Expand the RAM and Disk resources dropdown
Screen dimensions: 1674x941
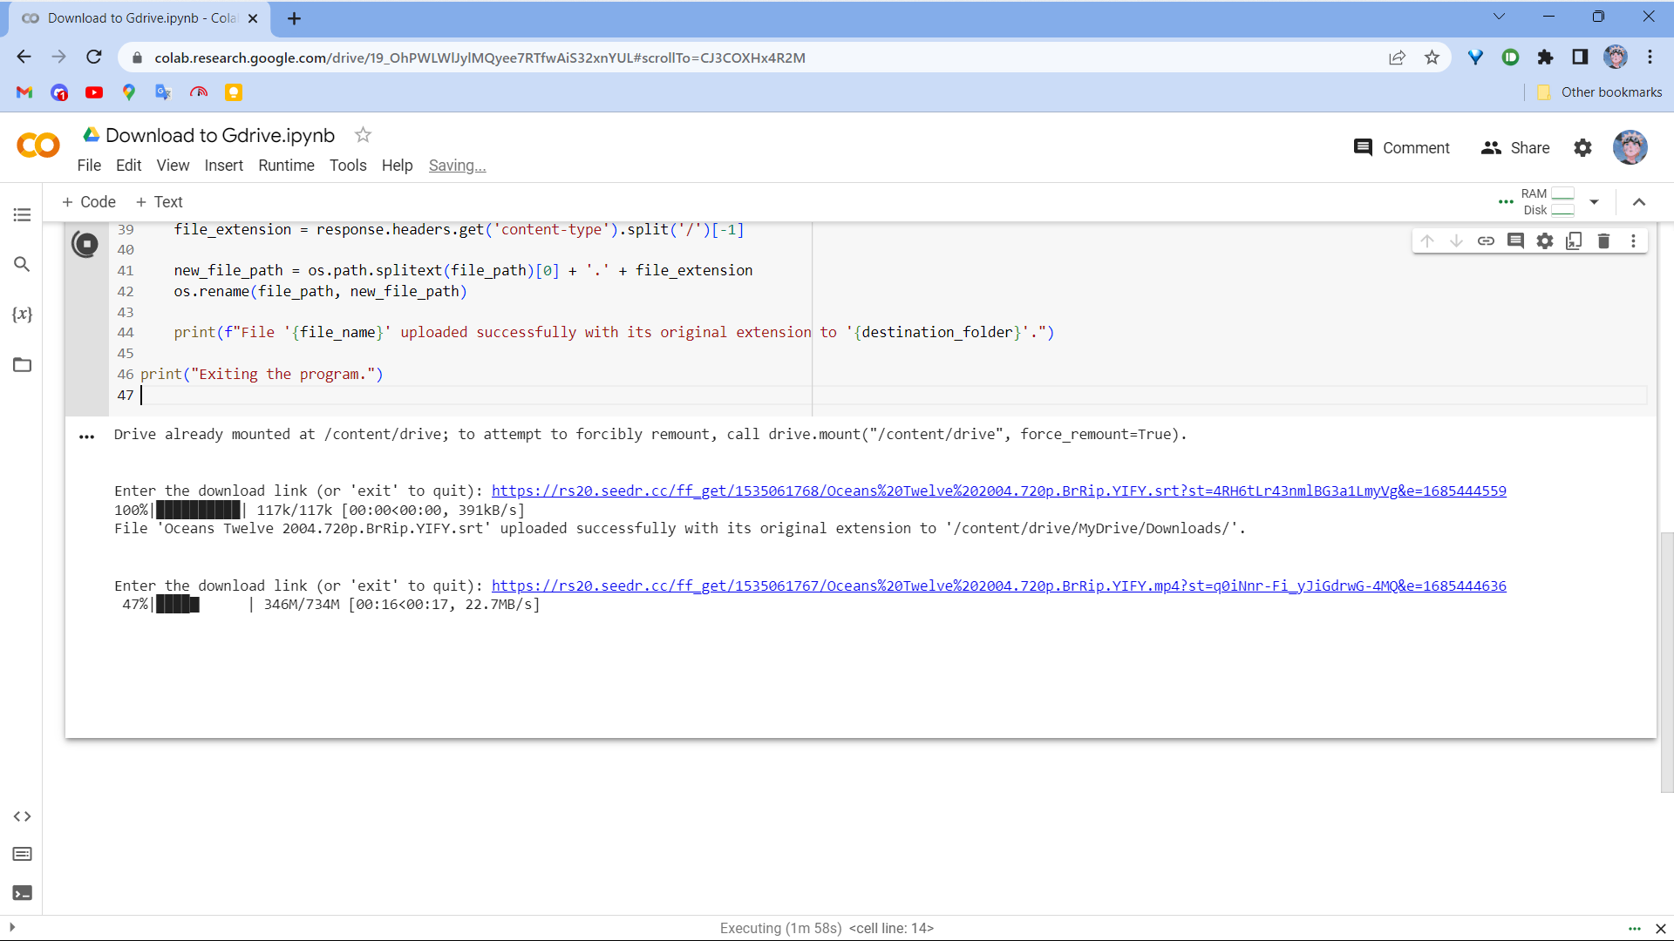click(x=1594, y=201)
